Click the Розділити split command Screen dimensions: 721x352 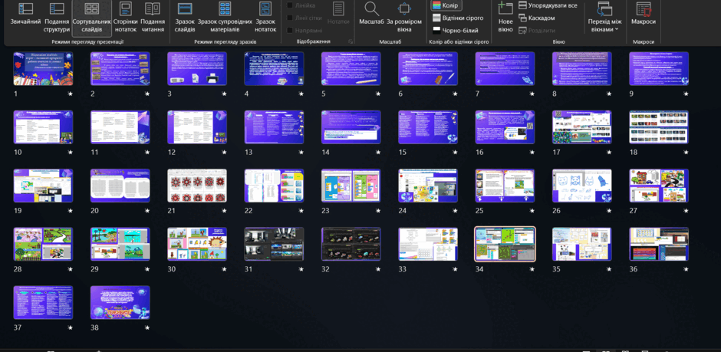click(x=537, y=31)
